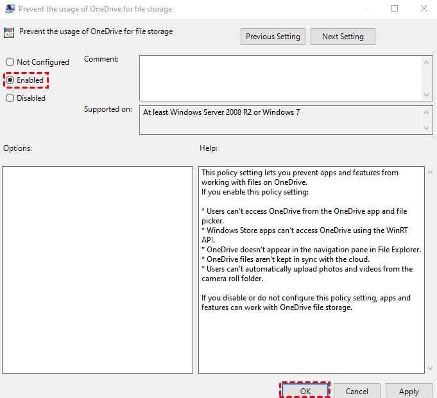Click the Apply button
Viewport: 437px width, 398px height.
(409, 391)
